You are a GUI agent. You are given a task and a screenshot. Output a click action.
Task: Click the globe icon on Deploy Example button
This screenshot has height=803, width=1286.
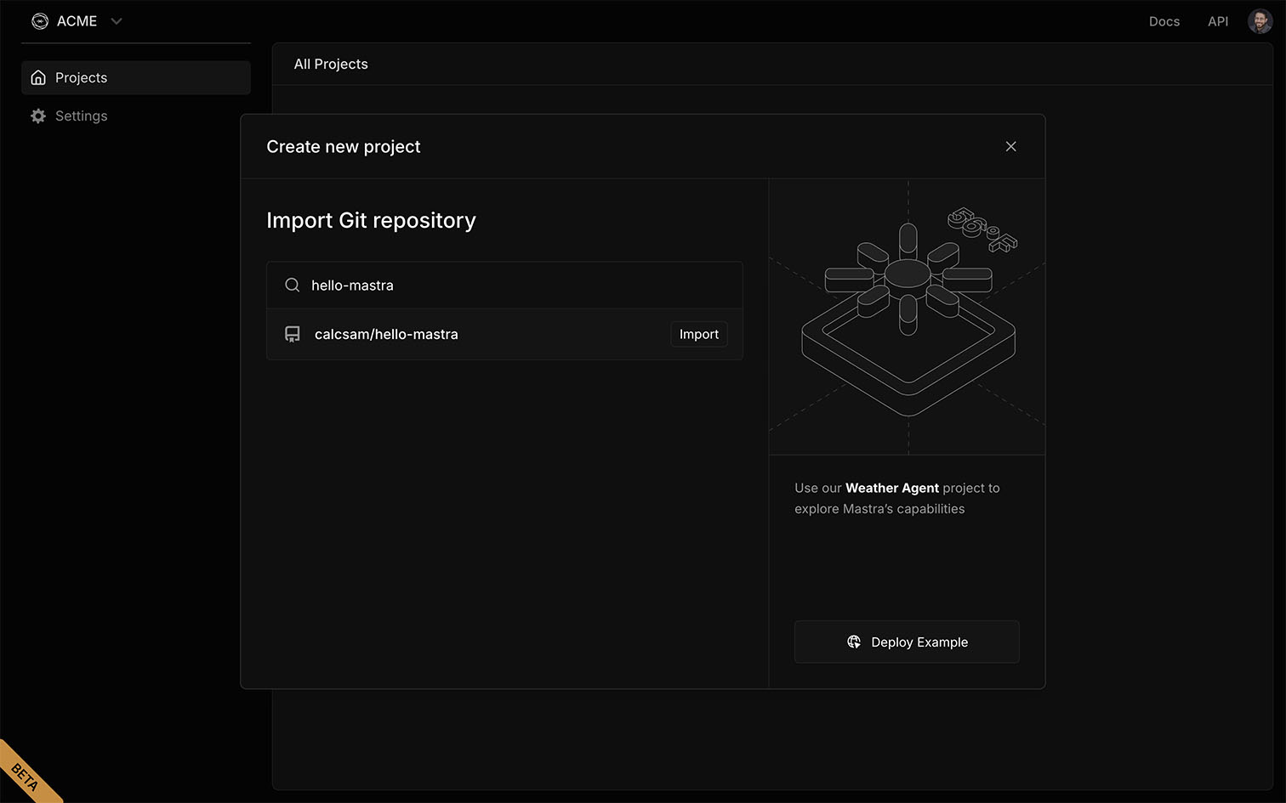[854, 642]
